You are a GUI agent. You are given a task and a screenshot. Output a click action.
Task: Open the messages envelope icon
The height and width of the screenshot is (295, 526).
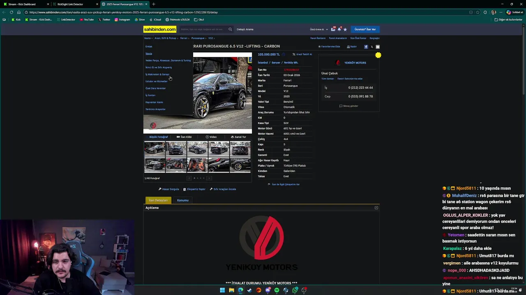tap(333, 29)
